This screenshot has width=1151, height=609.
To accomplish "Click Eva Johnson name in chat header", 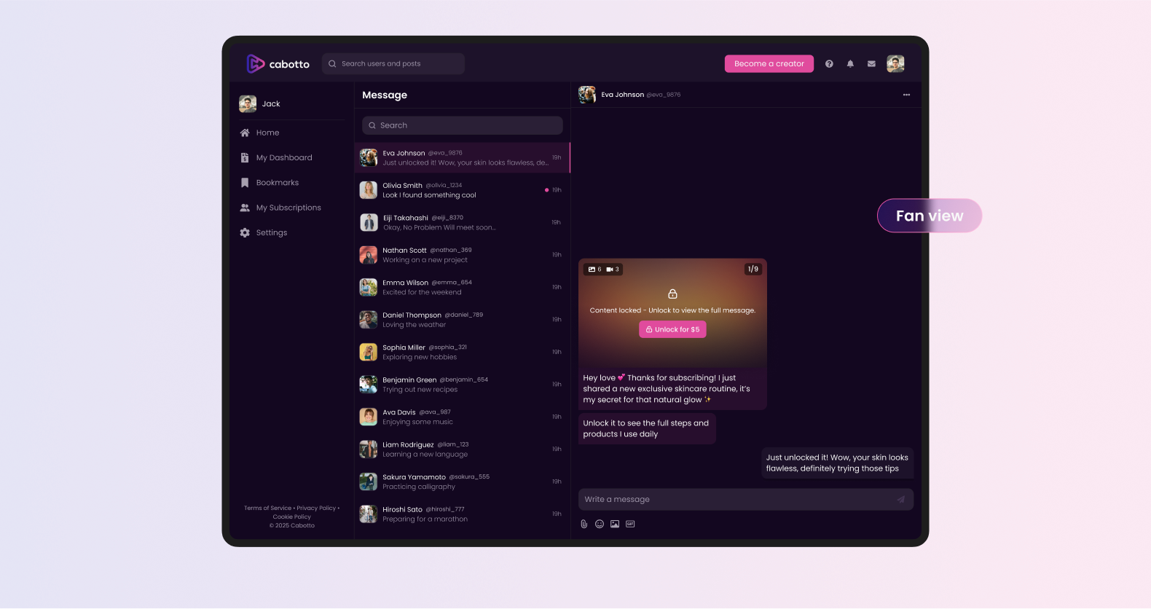I will click(x=623, y=95).
